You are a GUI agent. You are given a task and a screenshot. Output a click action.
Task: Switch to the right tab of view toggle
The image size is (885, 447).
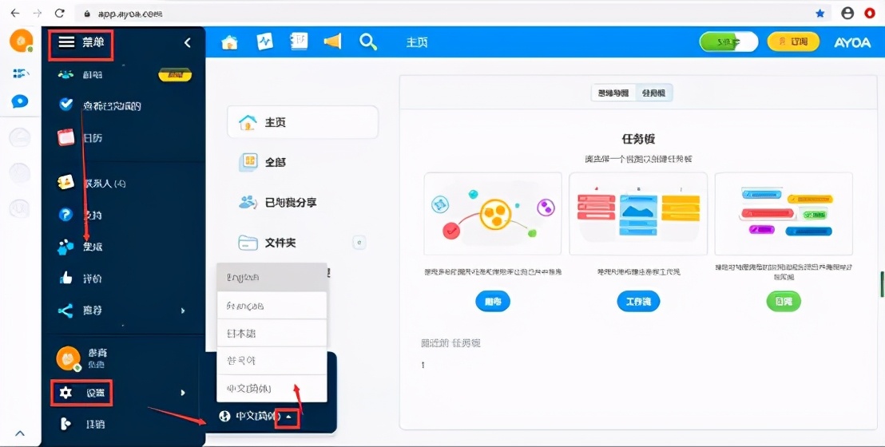tap(653, 93)
